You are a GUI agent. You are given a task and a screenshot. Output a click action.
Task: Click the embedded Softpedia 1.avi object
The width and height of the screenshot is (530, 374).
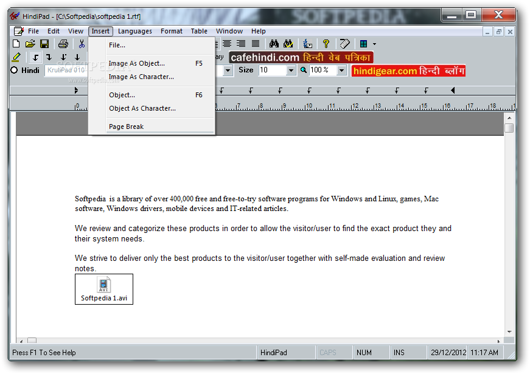pyautogui.click(x=104, y=289)
